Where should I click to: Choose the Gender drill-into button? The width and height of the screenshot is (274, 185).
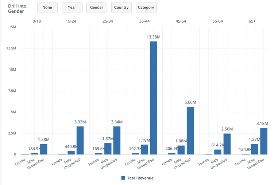pyautogui.click(x=96, y=7)
